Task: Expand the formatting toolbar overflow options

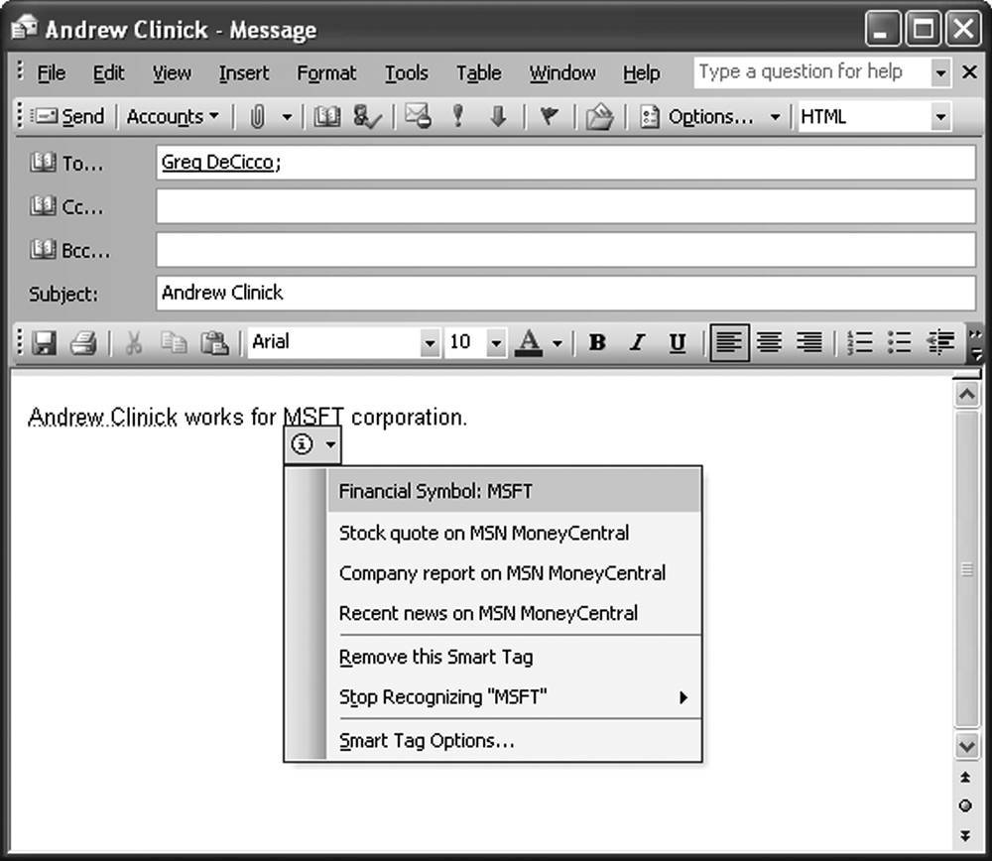Action: (x=976, y=343)
